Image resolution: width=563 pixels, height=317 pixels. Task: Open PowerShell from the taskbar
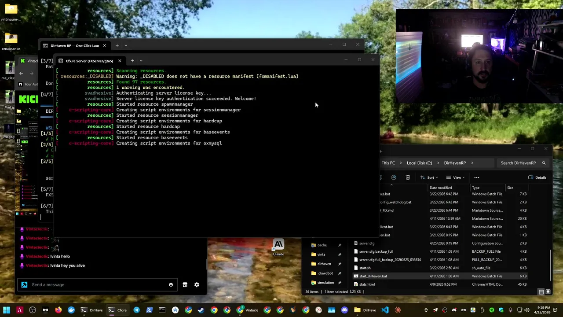coord(149,310)
